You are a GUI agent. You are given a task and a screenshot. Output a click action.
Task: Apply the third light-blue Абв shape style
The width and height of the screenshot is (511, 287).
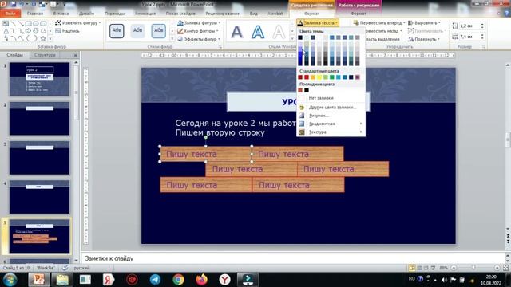coord(158,31)
